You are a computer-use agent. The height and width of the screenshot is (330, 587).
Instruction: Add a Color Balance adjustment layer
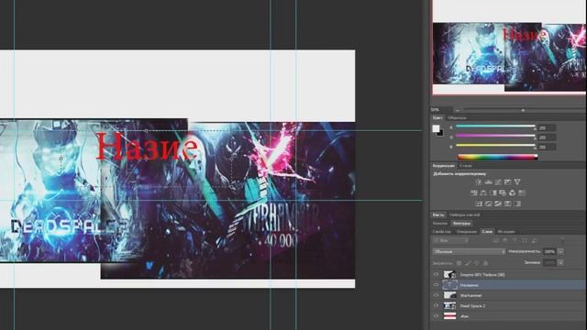tap(483, 193)
